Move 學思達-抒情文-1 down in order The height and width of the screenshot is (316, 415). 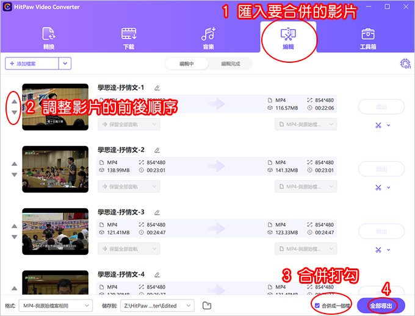point(14,112)
